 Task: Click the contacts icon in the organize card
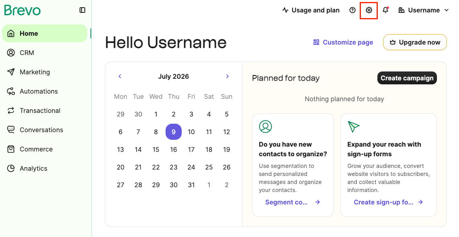(x=266, y=127)
